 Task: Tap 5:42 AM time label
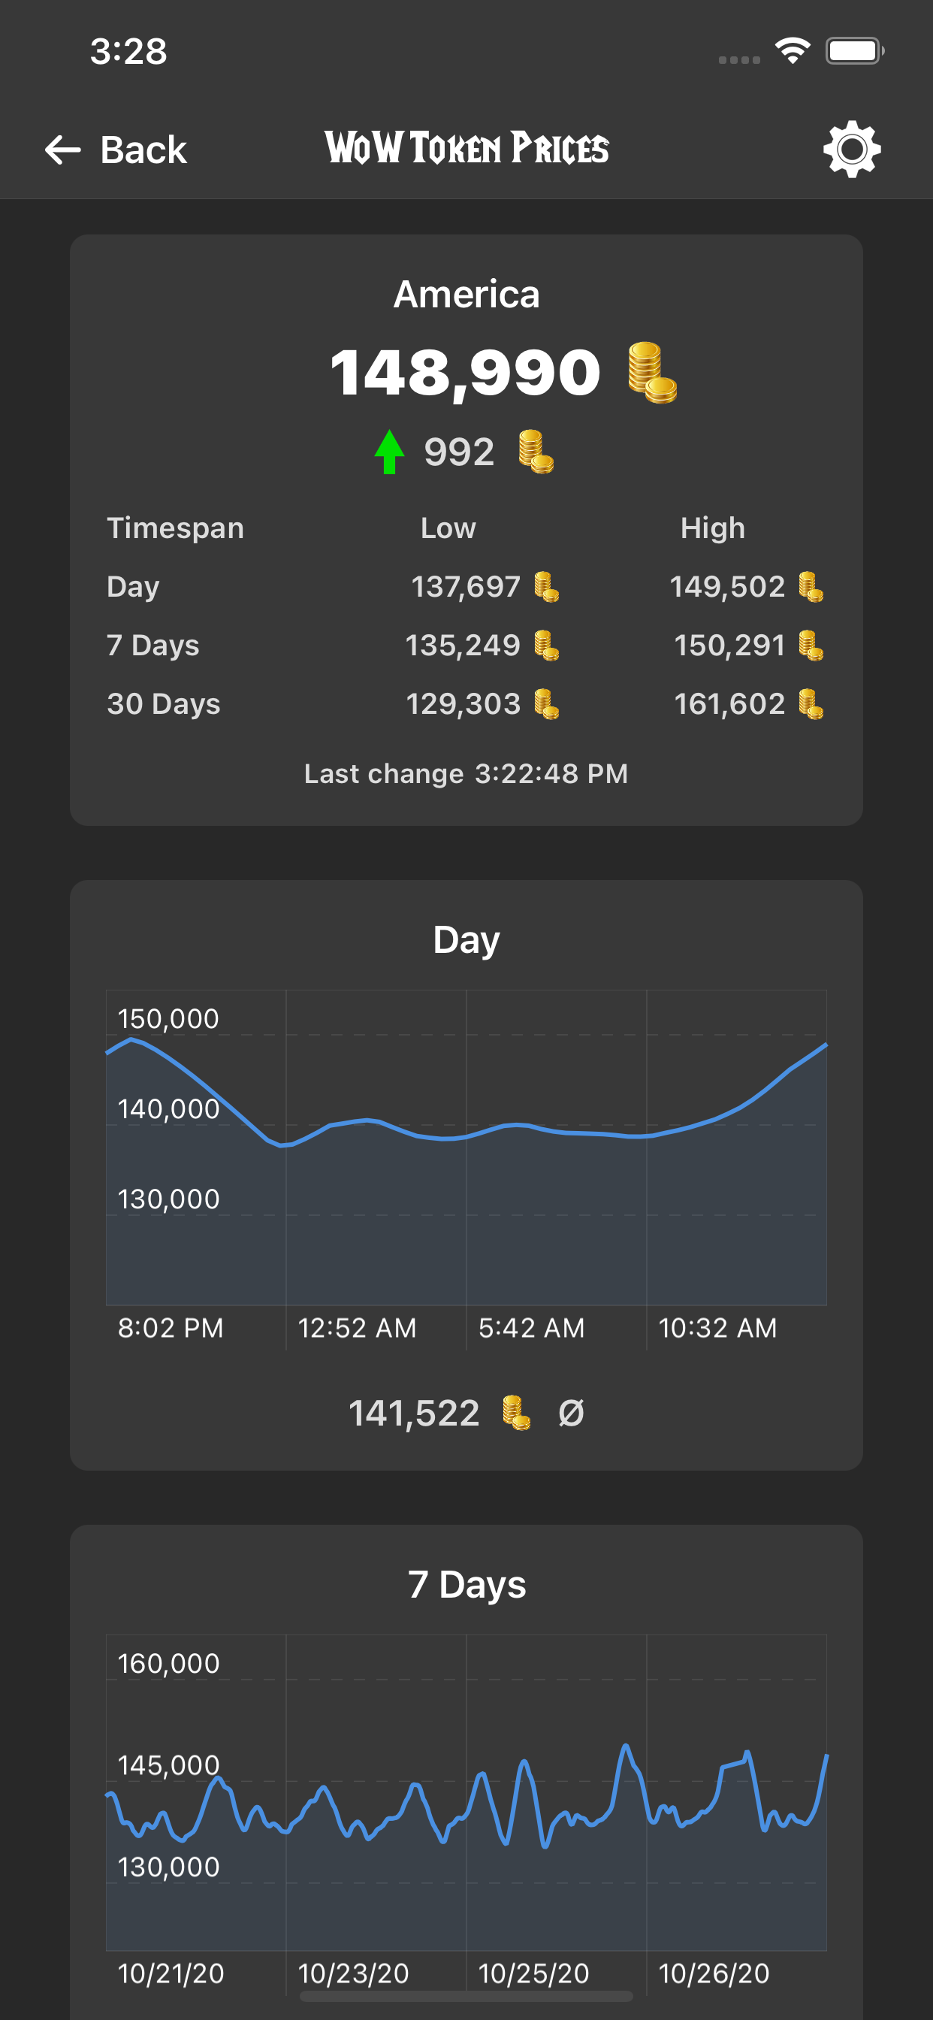[x=532, y=1328]
